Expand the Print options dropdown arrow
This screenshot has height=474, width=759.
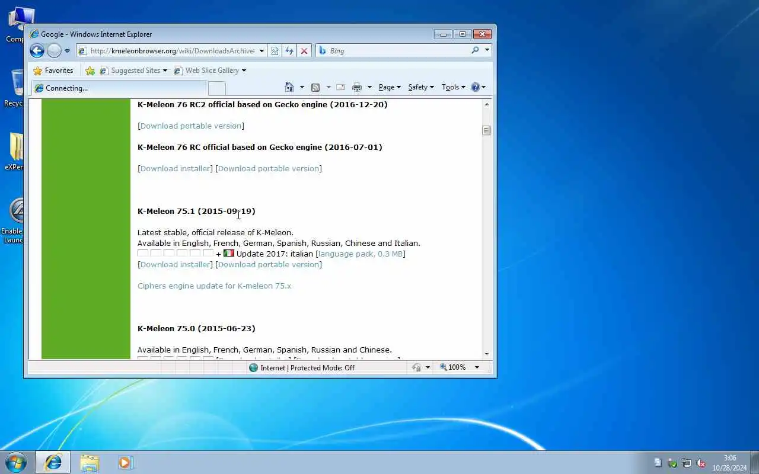click(x=369, y=87)
